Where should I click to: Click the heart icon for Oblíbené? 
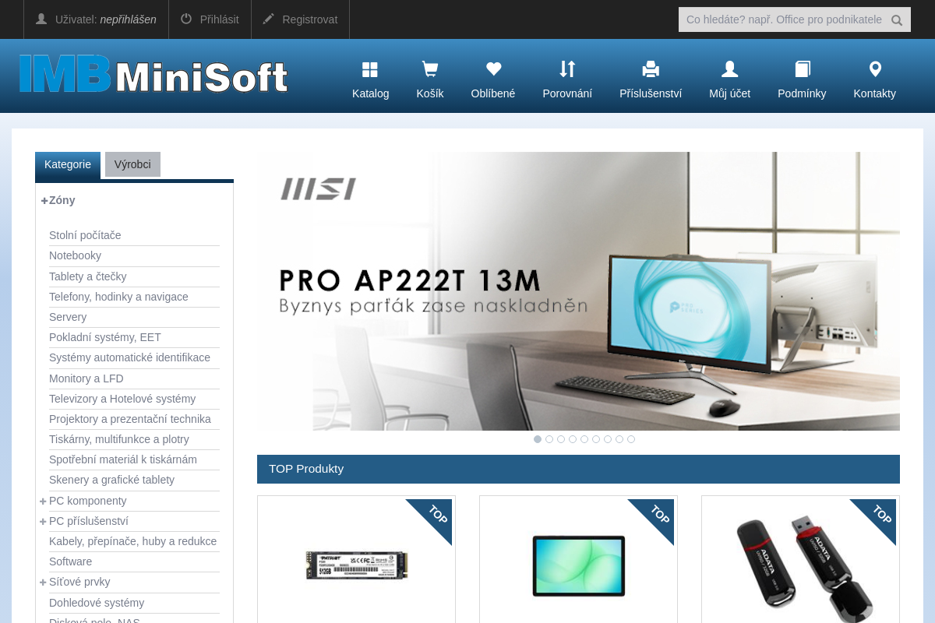(492, 69)
